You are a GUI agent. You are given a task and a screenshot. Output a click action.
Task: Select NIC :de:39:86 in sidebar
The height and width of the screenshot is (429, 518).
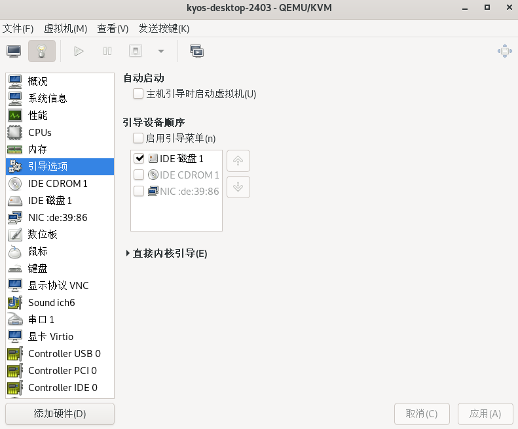(60, 218)
